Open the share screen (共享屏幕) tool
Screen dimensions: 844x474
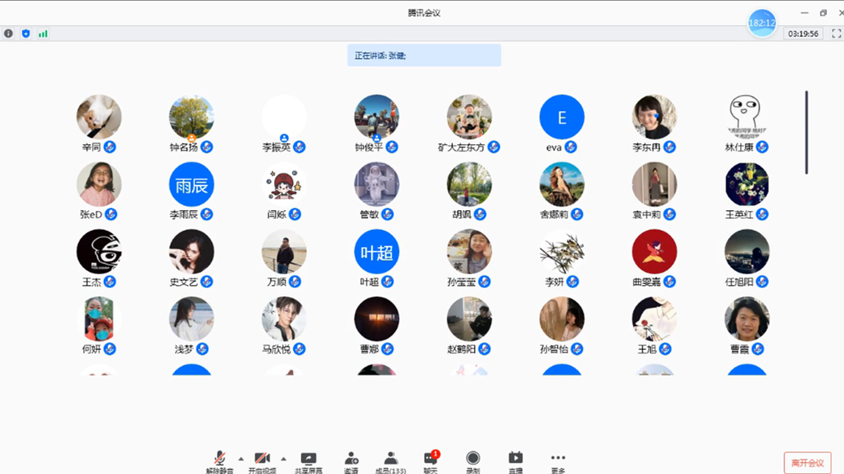click(308, 461)
